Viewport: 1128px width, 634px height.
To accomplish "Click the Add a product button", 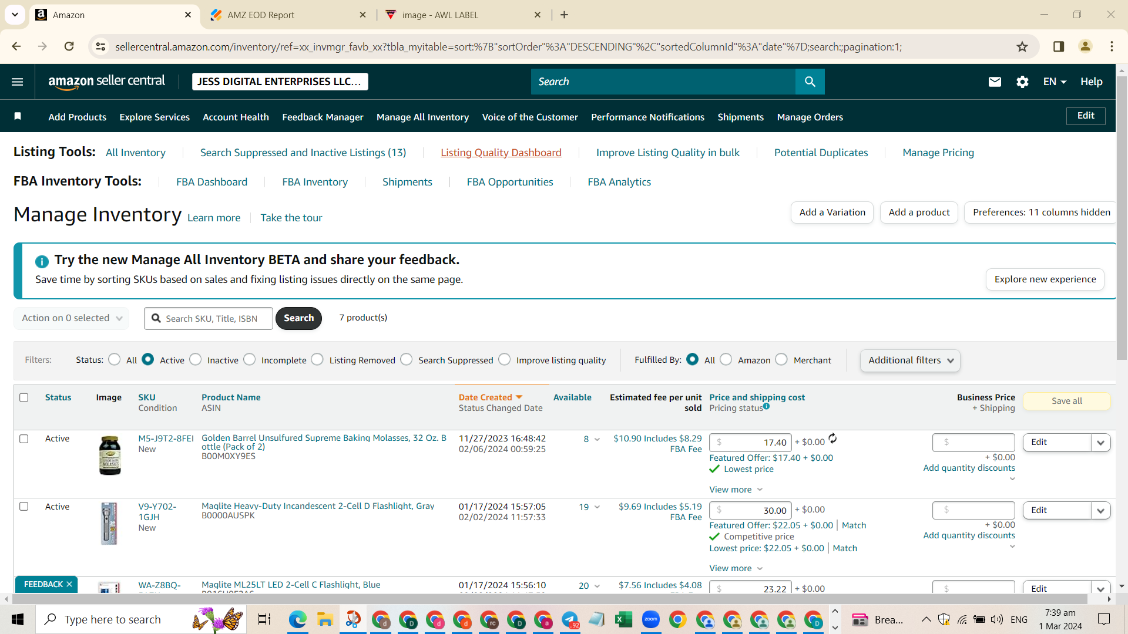I will click(919, 213).
